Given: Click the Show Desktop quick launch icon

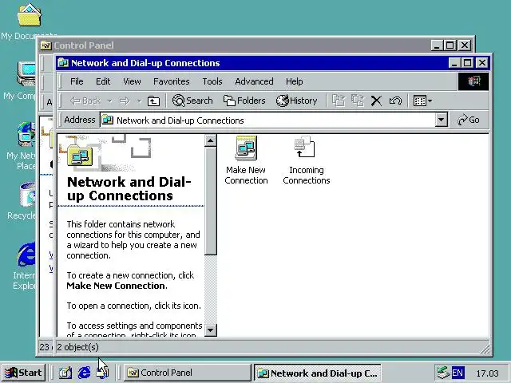Looking at the screenshot, I should 65,373.
